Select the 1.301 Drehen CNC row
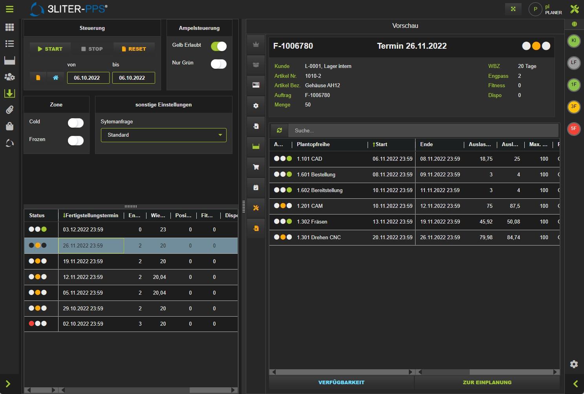Screen dimensions: 584x394 click(x=414, y=238)
